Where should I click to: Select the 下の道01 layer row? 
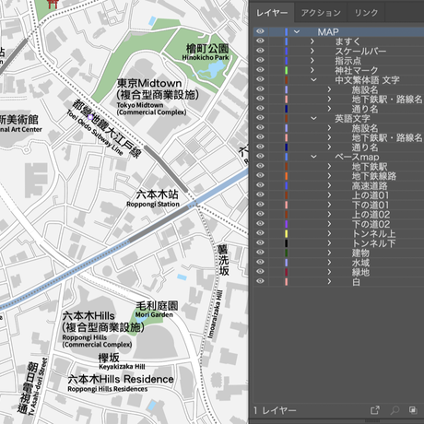tap(338, 205)
